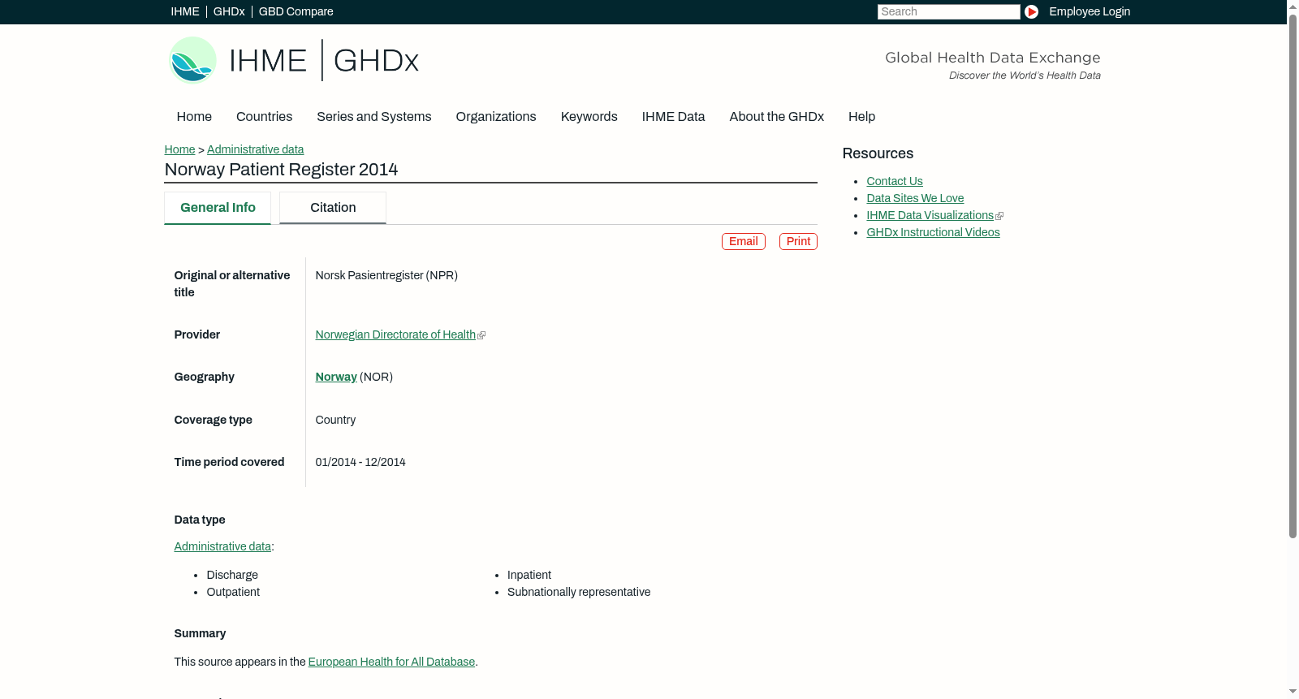The width and height of the screenshot is (1299, 699).
Task: Click the Inpatient list item
Action: coord(529,575)
